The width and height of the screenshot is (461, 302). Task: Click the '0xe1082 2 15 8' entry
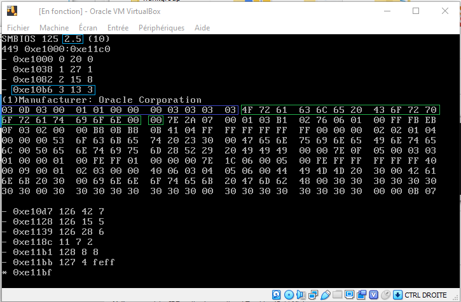click(x=53, y=79)
